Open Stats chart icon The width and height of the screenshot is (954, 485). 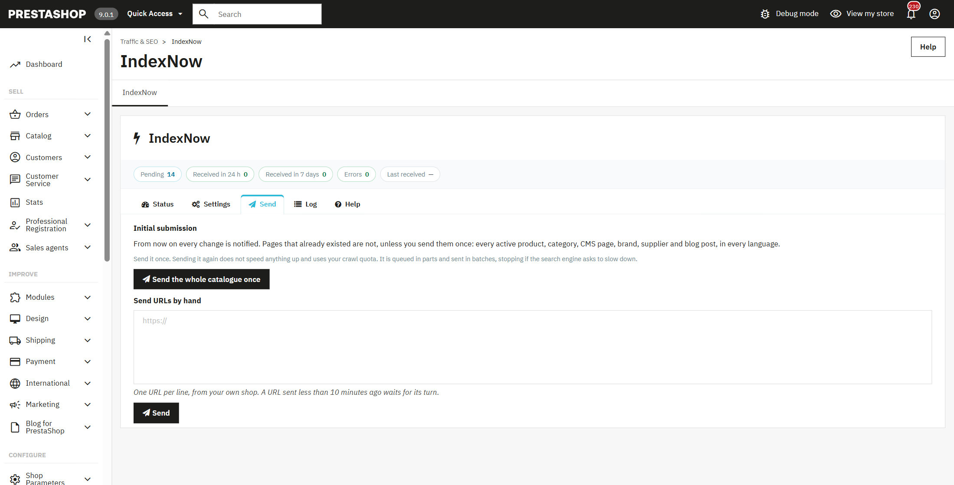(15, 202)
